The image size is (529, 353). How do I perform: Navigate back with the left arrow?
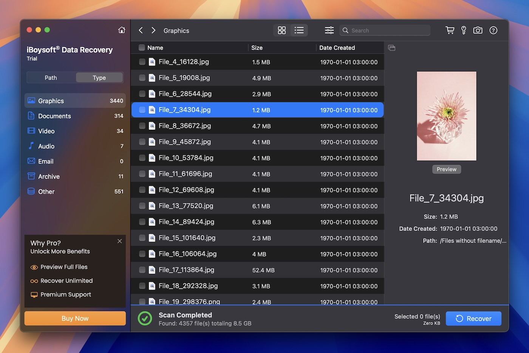141,30
